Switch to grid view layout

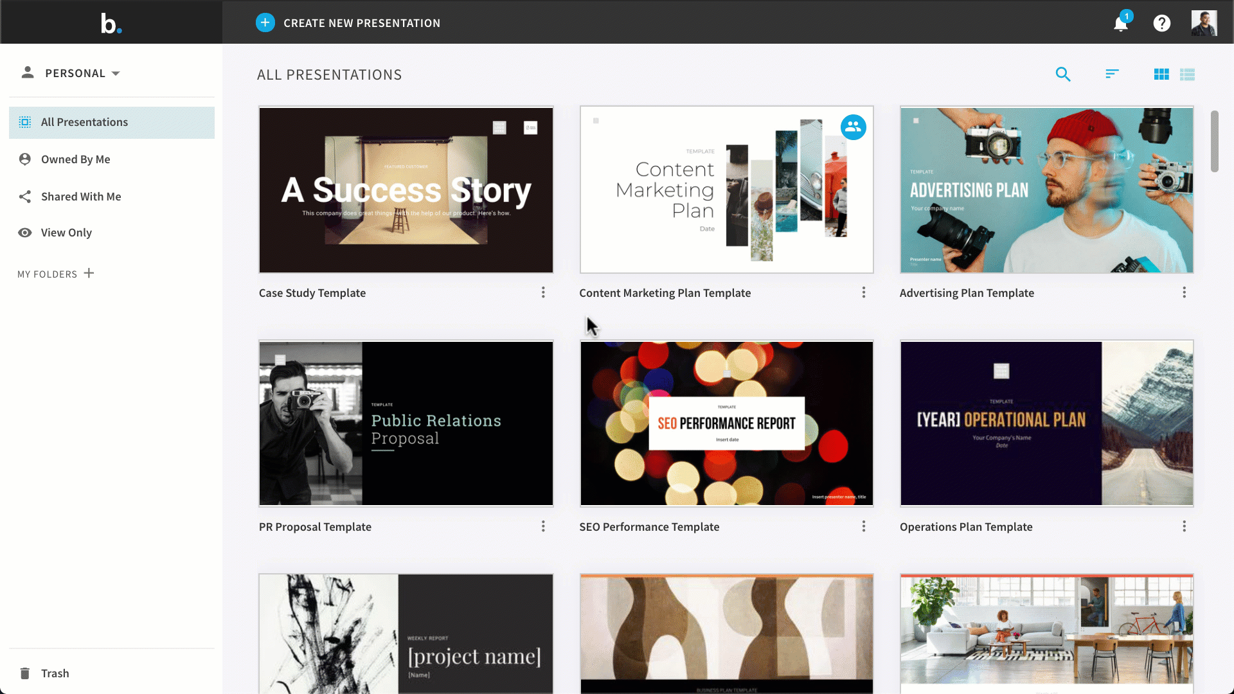1161,75
